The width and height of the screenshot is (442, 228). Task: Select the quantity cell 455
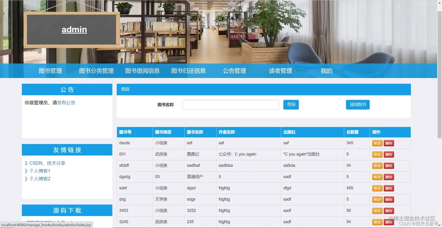357,188
